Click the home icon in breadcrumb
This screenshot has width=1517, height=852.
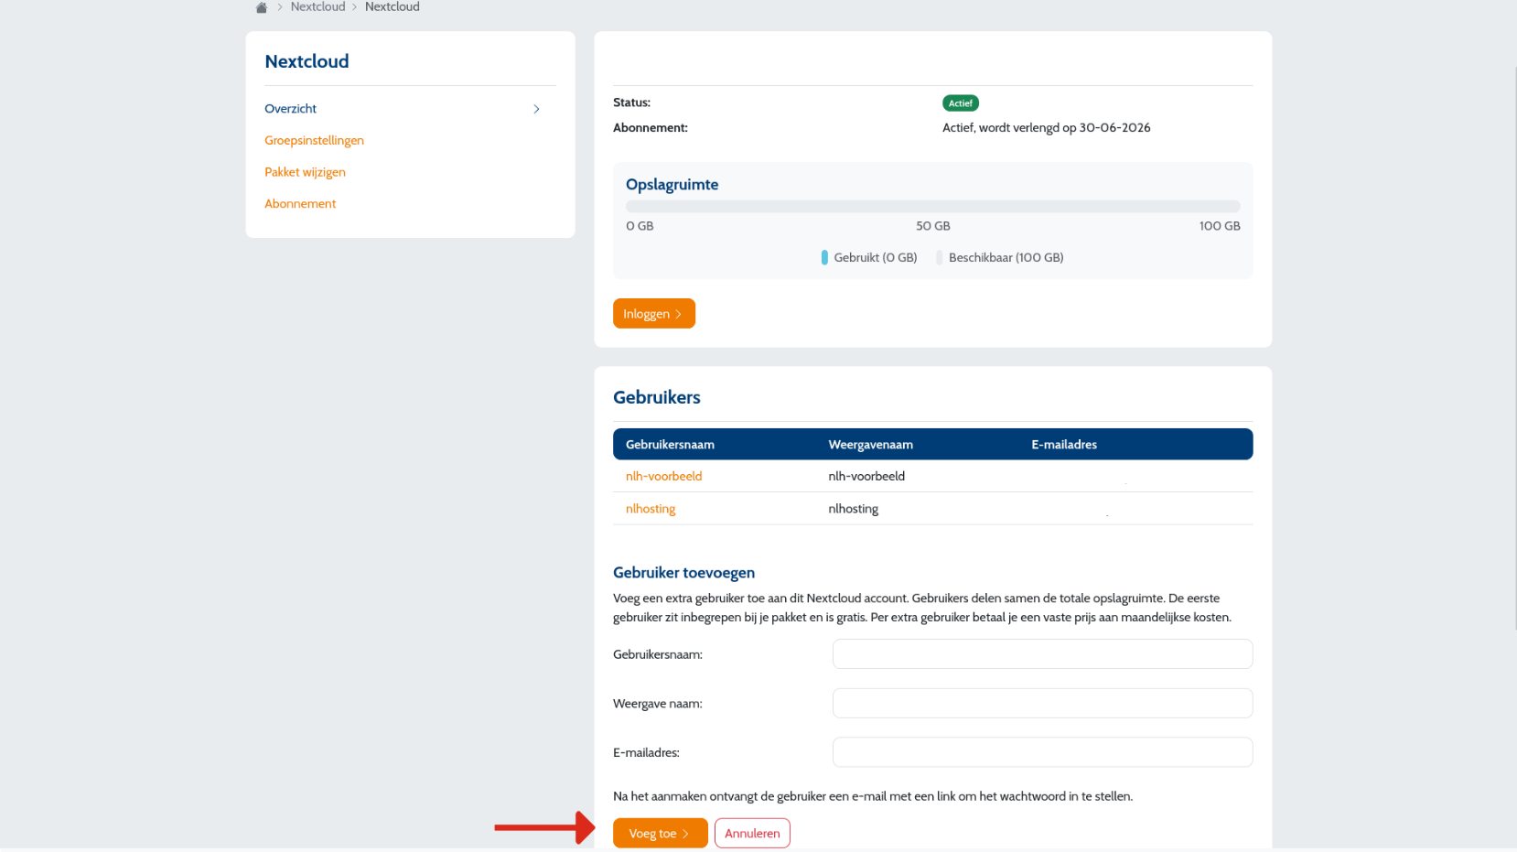coord(262,7)
